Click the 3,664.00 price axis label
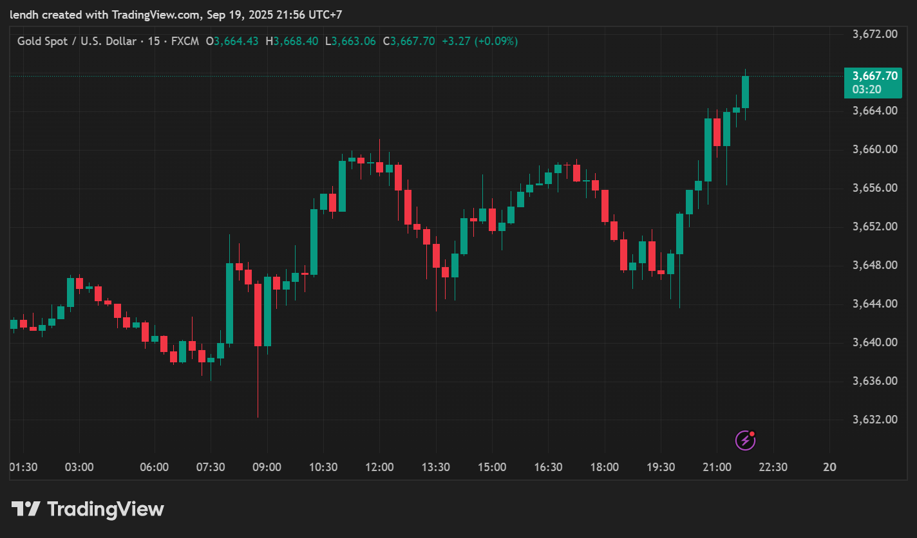The image size is (917, 538). point(874,111)
